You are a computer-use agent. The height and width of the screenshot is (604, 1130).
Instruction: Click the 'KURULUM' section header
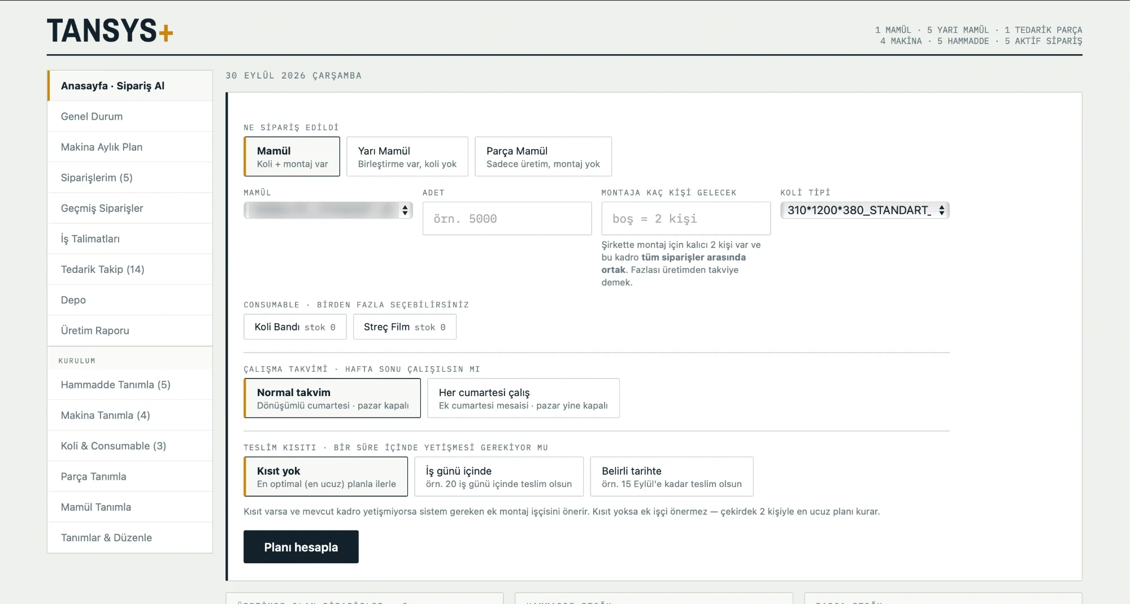(77, 360)
